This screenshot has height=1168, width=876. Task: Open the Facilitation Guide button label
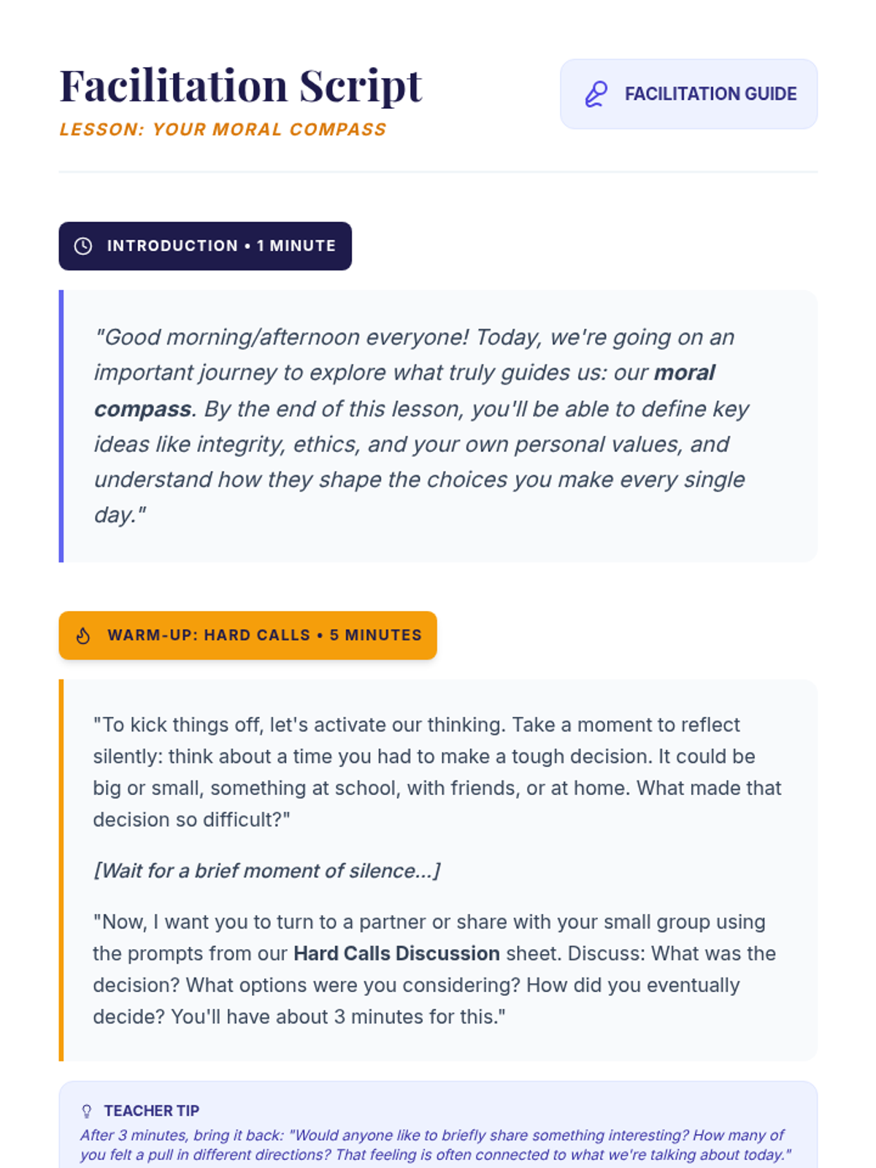[710, 94]
